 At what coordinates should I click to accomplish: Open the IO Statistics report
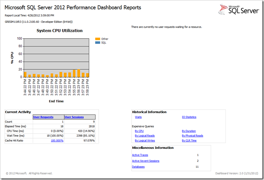[x=189, y=117]
